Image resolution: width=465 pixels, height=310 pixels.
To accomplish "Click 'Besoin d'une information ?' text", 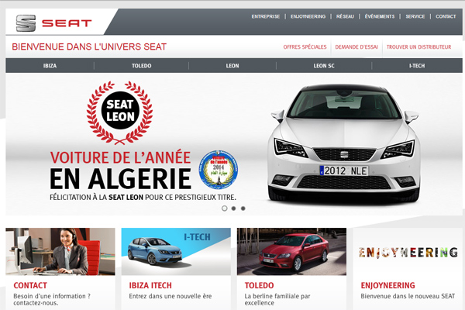I will point(52,296).
